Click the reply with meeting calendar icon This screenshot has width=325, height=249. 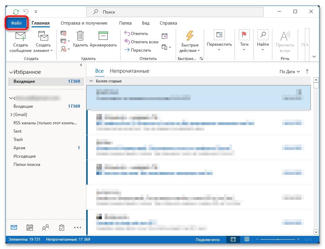(x=165, y=36)
